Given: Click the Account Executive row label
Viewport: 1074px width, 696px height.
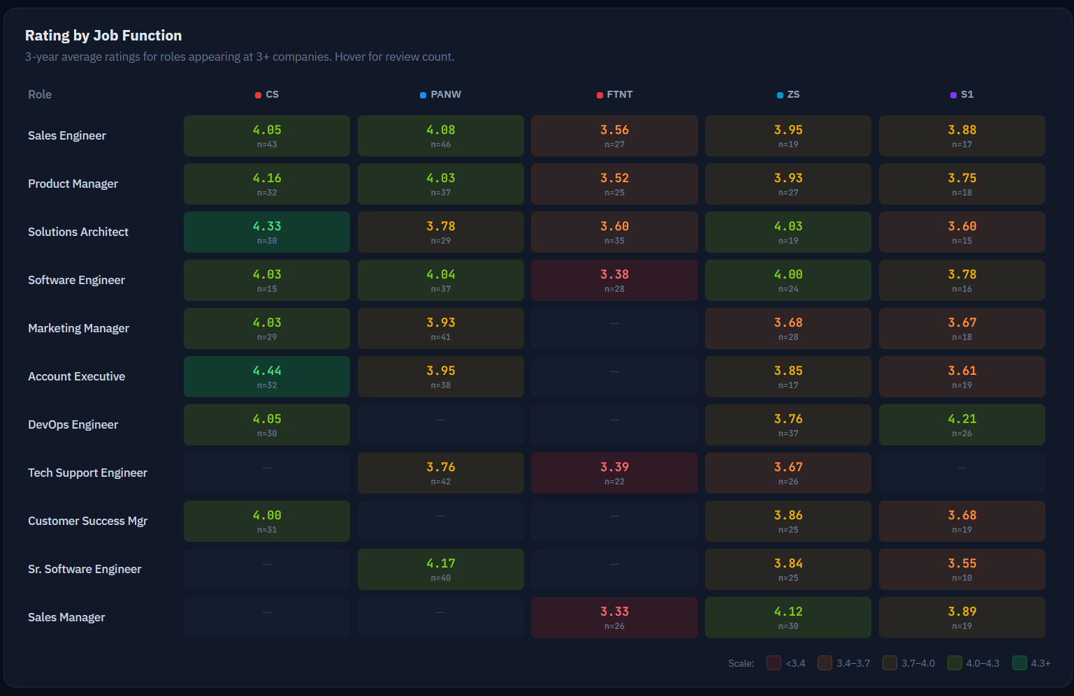Looking at the screenshot, I should click(x=76, y=376).
